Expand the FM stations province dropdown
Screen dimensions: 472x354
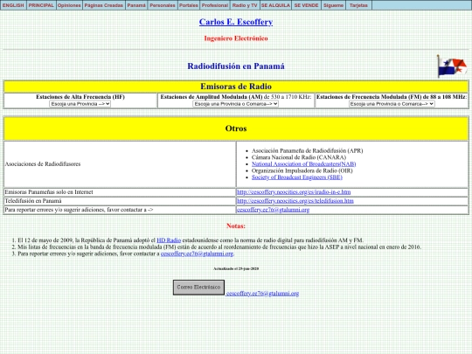[x=392, y=104]
